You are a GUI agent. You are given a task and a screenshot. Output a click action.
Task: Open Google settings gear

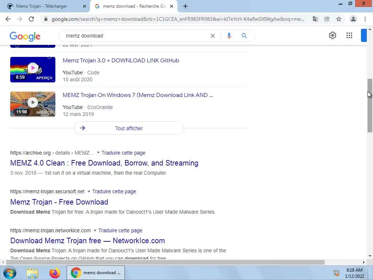(332, 35)
